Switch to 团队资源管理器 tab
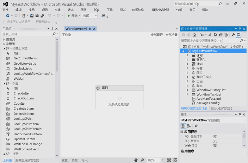This screenshot has width=248, height=163. point(222,108)
